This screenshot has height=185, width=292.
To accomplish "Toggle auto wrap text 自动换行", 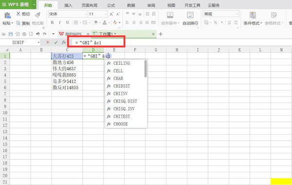I will [x=190, y=19].
